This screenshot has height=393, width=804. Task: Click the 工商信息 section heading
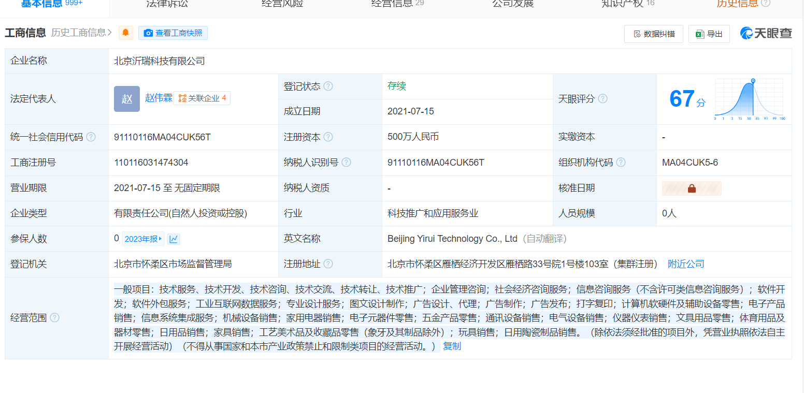(25, 33)
